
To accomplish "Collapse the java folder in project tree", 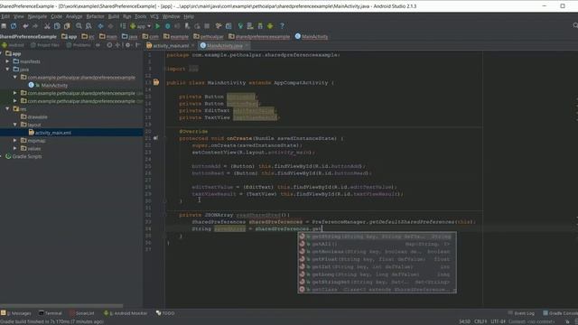I will (7, 70).
